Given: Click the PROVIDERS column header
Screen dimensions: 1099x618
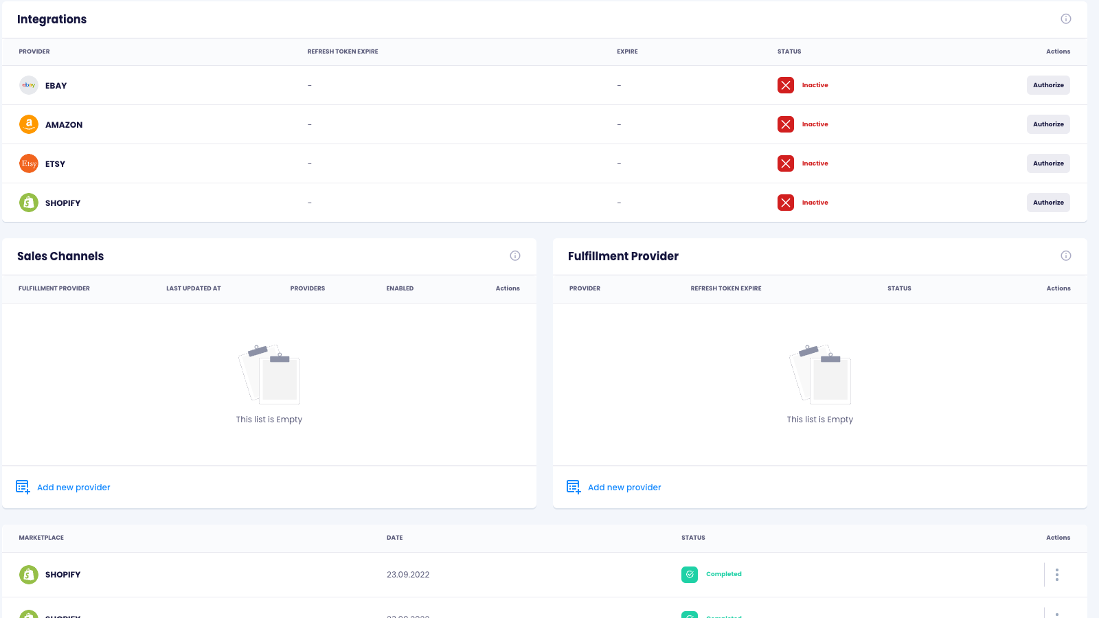Looking at the screenshot, I should (308, 288).
